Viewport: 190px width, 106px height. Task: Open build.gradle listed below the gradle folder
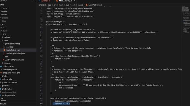click(x=7, y=79)
